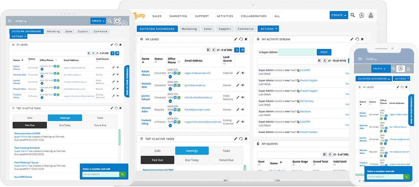This screenshot has width=419, height=187.
Task: Edit the My Leads dashlet on laptop
Action: (x=235, y=39)
